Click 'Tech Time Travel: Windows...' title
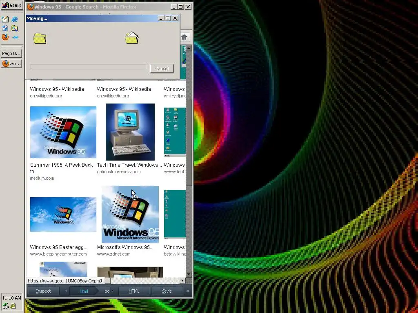The height and width of the screenshot is (313, 418). pyautogui.click(x=129, y=165)
